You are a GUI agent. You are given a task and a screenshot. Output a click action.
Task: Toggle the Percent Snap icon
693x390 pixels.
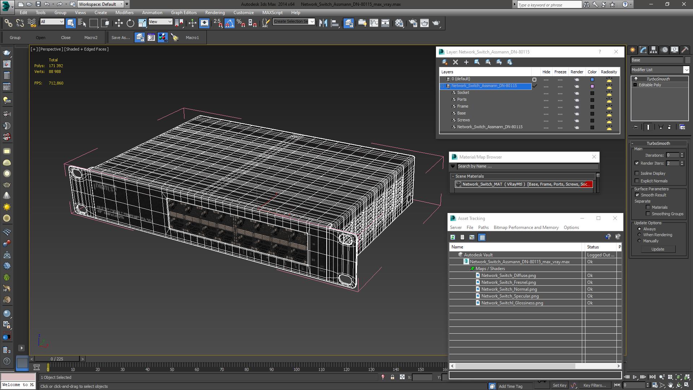click(241, 23)
